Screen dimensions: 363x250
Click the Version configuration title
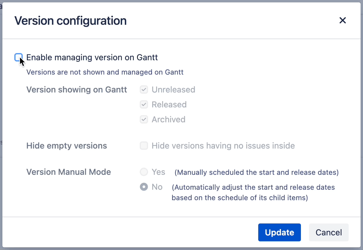click(70, 21)
